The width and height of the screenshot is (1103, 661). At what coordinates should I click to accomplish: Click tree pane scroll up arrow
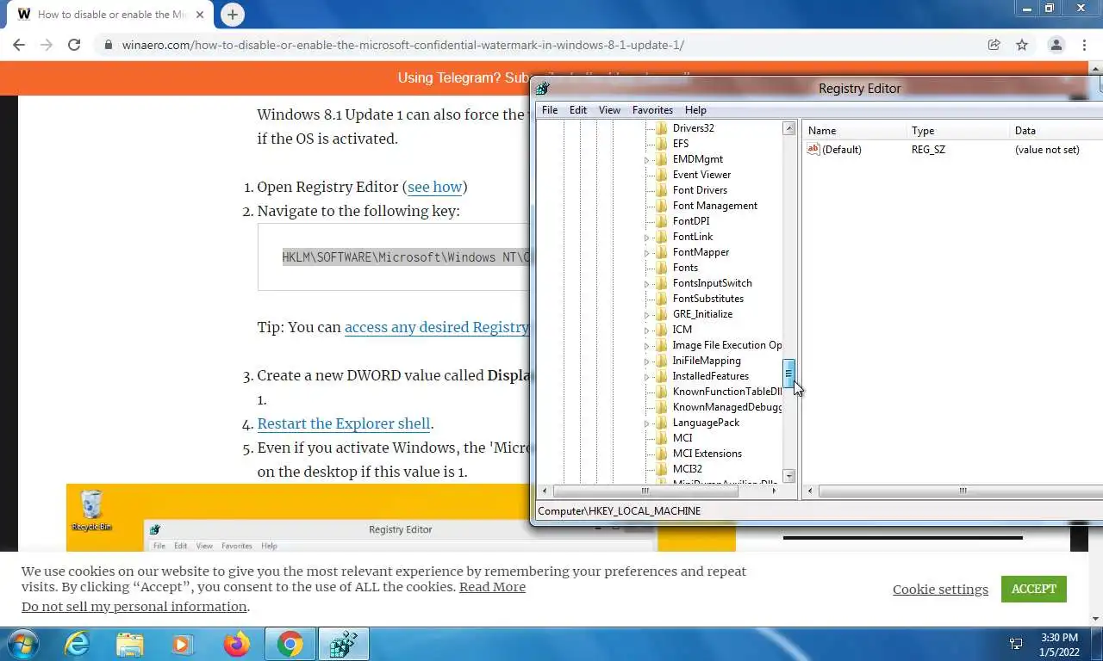(788, 128)
